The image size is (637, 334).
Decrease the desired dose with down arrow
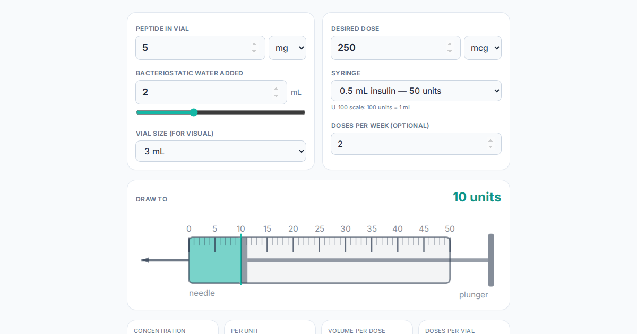pos(450,51)
